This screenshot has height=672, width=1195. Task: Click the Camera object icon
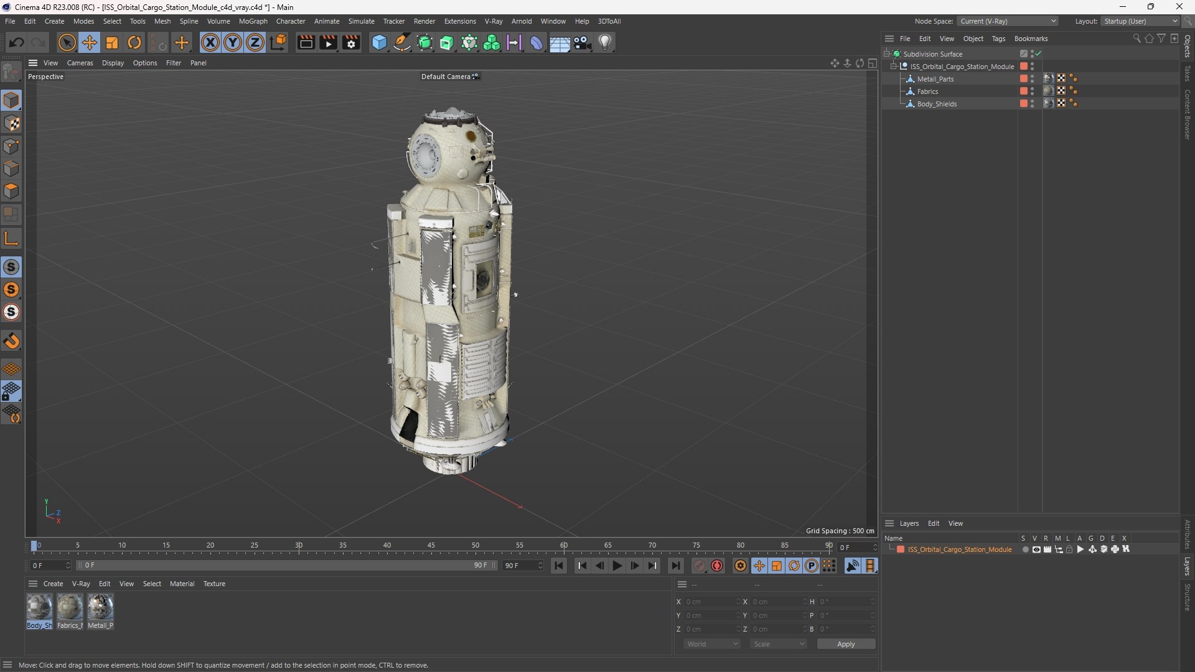pyautogui.click(x=583, y=42)
